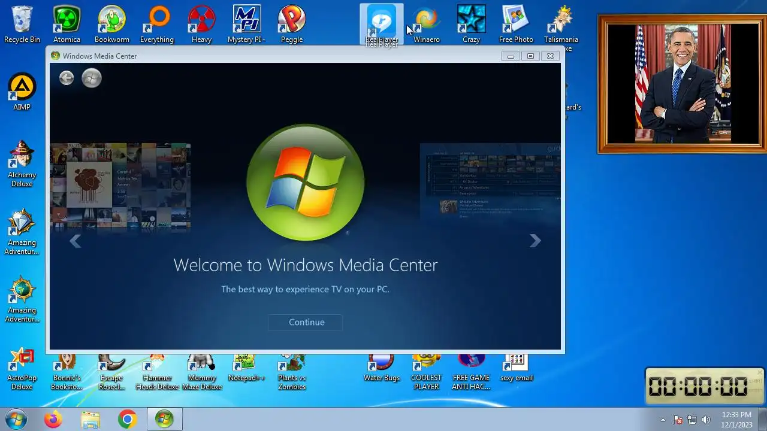Select COOLEST PLAYER desktop shortcut
The width and height of the screenshot is (767, 431).
(x=427, y=371)
